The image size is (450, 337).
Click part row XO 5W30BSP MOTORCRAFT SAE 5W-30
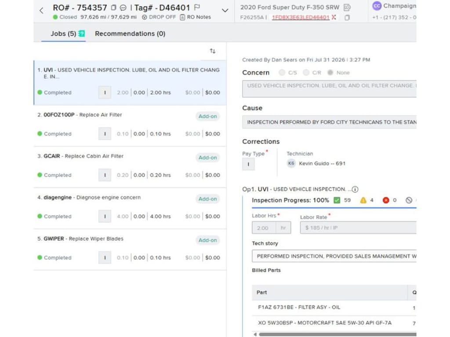[334, 323]
